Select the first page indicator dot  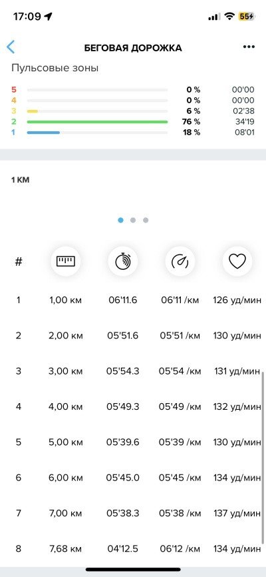[120, 220]
